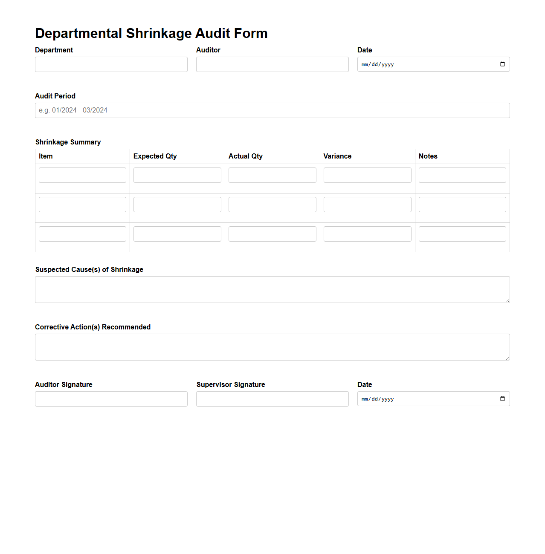Focus the Audit Period field showing example placeholder
Screen dimensions: 545x554
point(272,110)
